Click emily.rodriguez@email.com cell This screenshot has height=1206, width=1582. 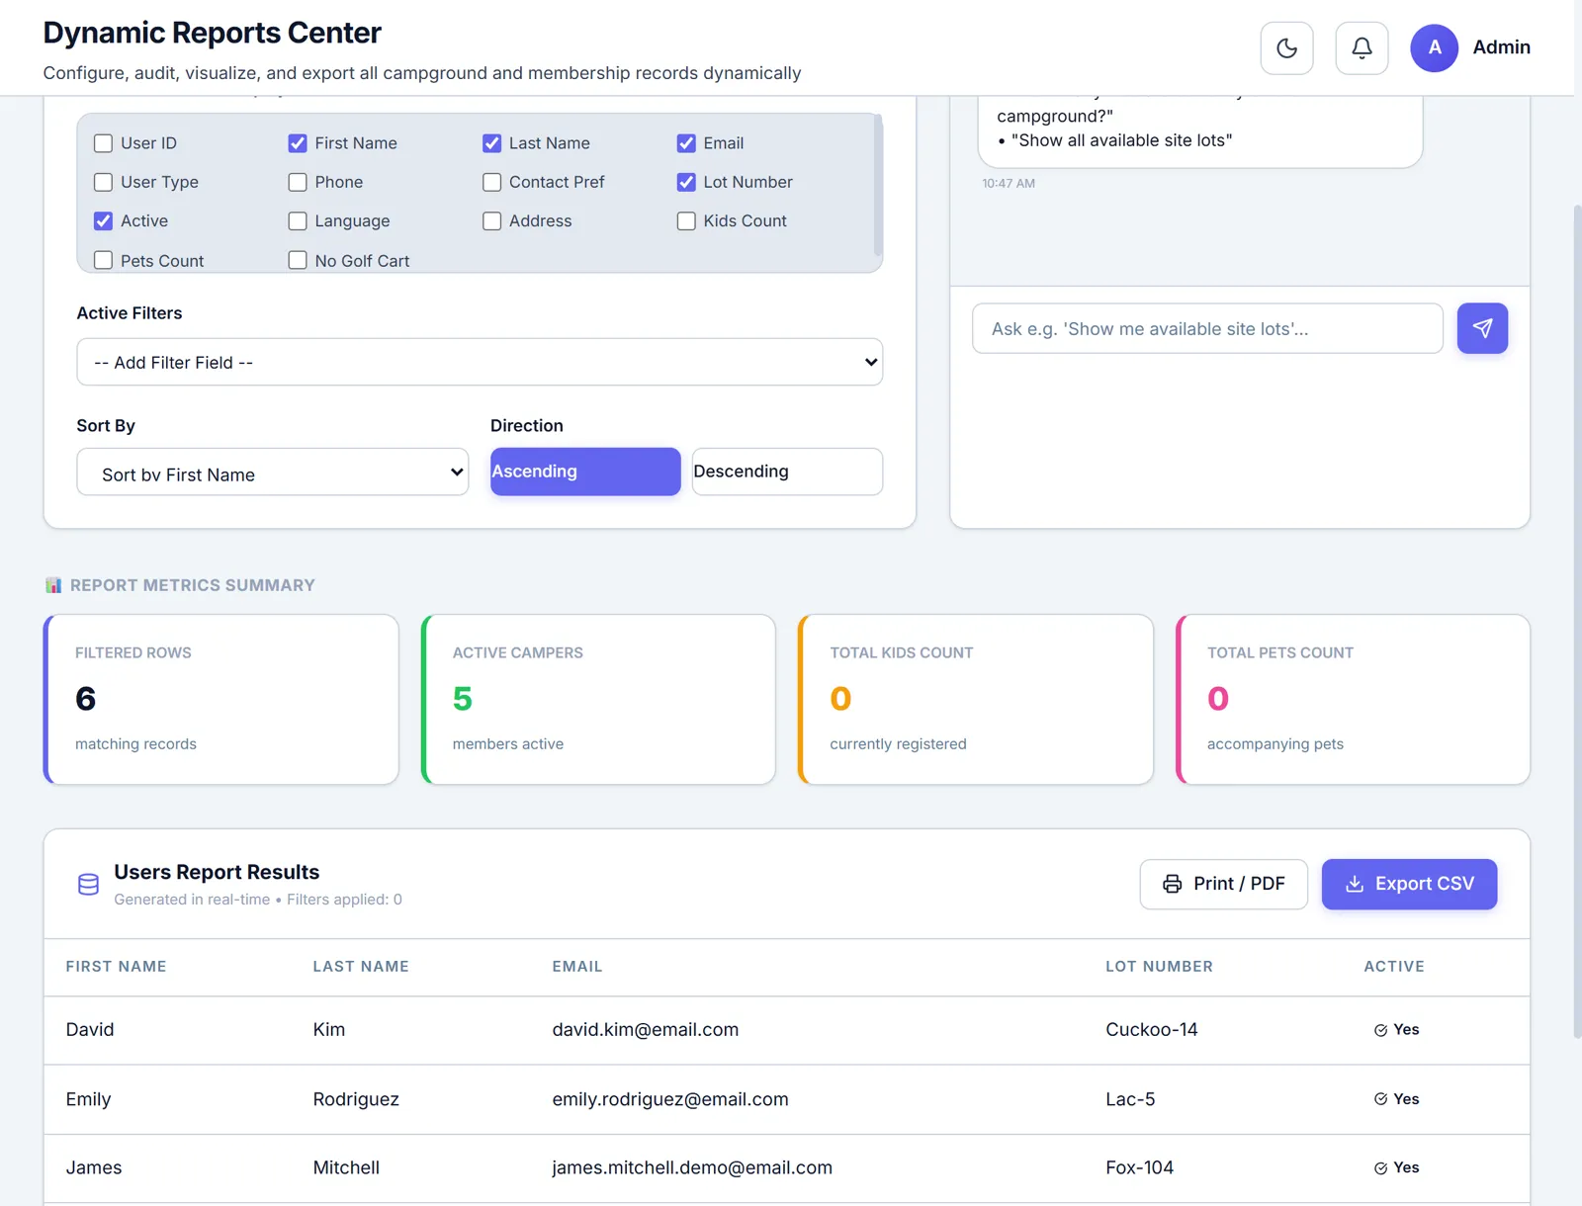point(670,1099)
